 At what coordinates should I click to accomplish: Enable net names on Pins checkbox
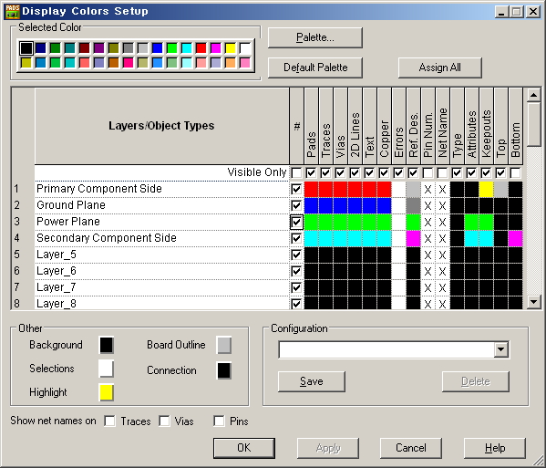point(219,421)
